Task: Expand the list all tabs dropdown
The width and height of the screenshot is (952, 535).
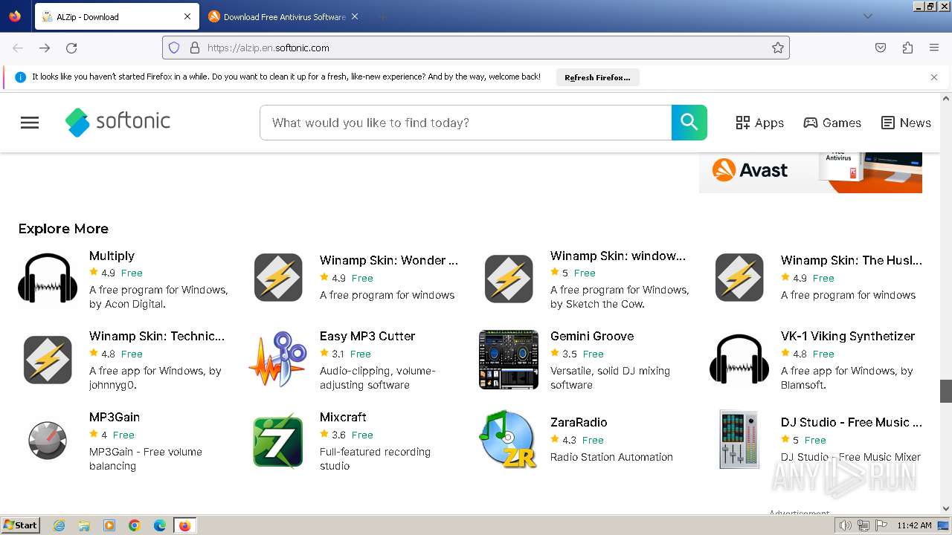Action: point(867,16)
